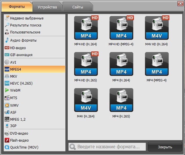
Task: Choose the QuickTime (MOV) category label
Action: (24, 147)
